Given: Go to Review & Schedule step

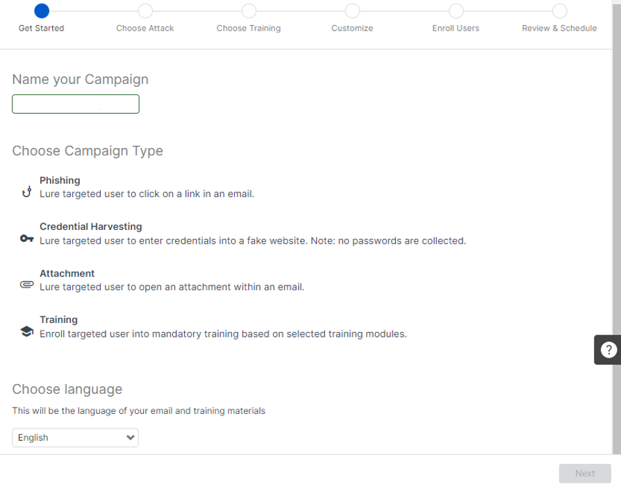Looking at the screenshot, I should (x=559, y=11).
